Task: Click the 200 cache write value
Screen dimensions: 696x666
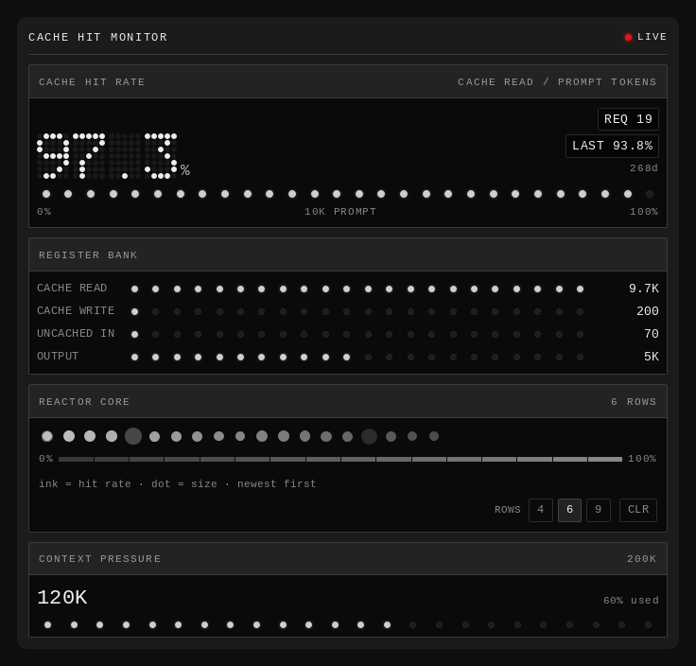Action: [x=648, y=311]
